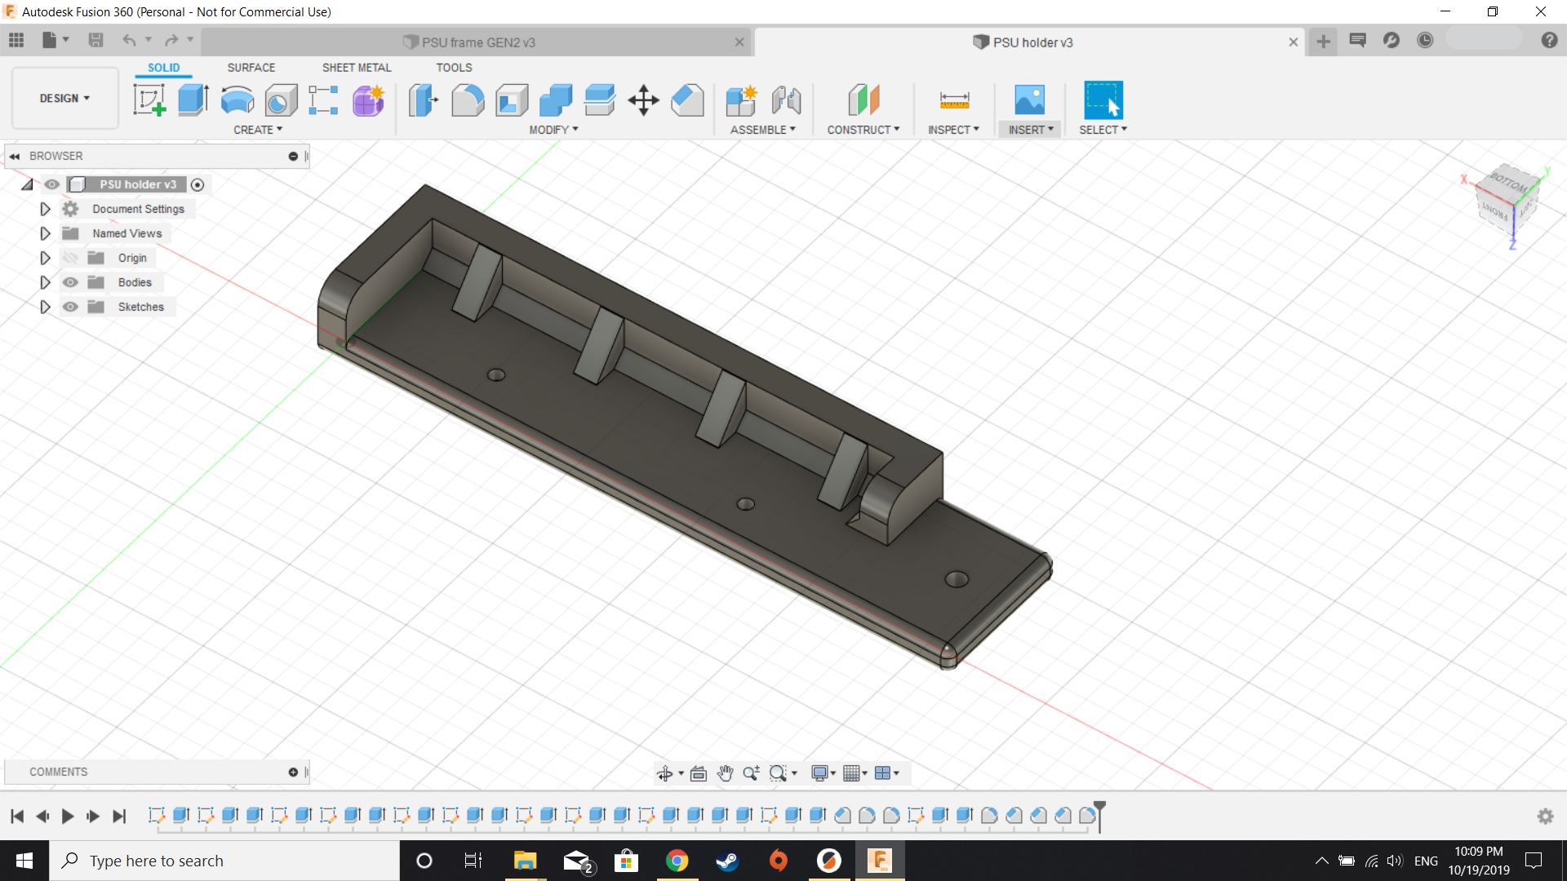Open the CONSTRUCT dropdown menu
Viewport: 1567px width, 881px height.
coord(863,130)
